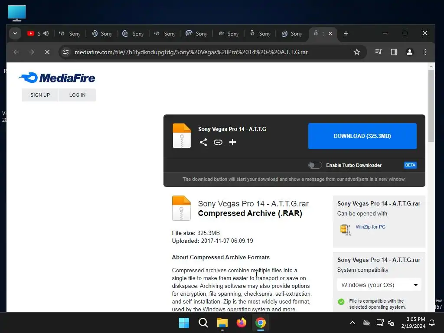Open Chrome side panel icon

point(394,52)
